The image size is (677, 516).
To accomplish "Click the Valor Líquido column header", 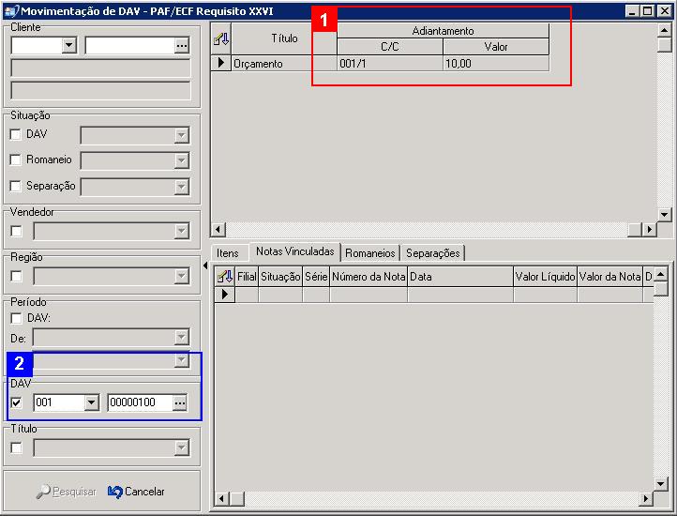I will pos(545,277).
